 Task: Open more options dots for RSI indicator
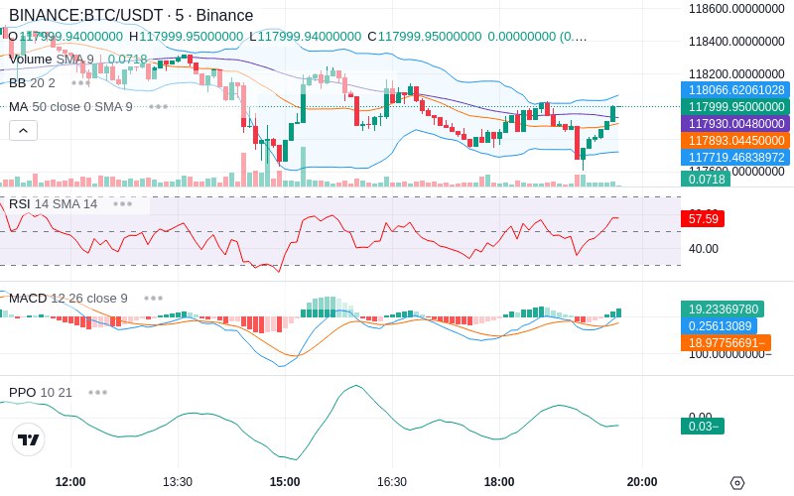[x=122, y=204]
